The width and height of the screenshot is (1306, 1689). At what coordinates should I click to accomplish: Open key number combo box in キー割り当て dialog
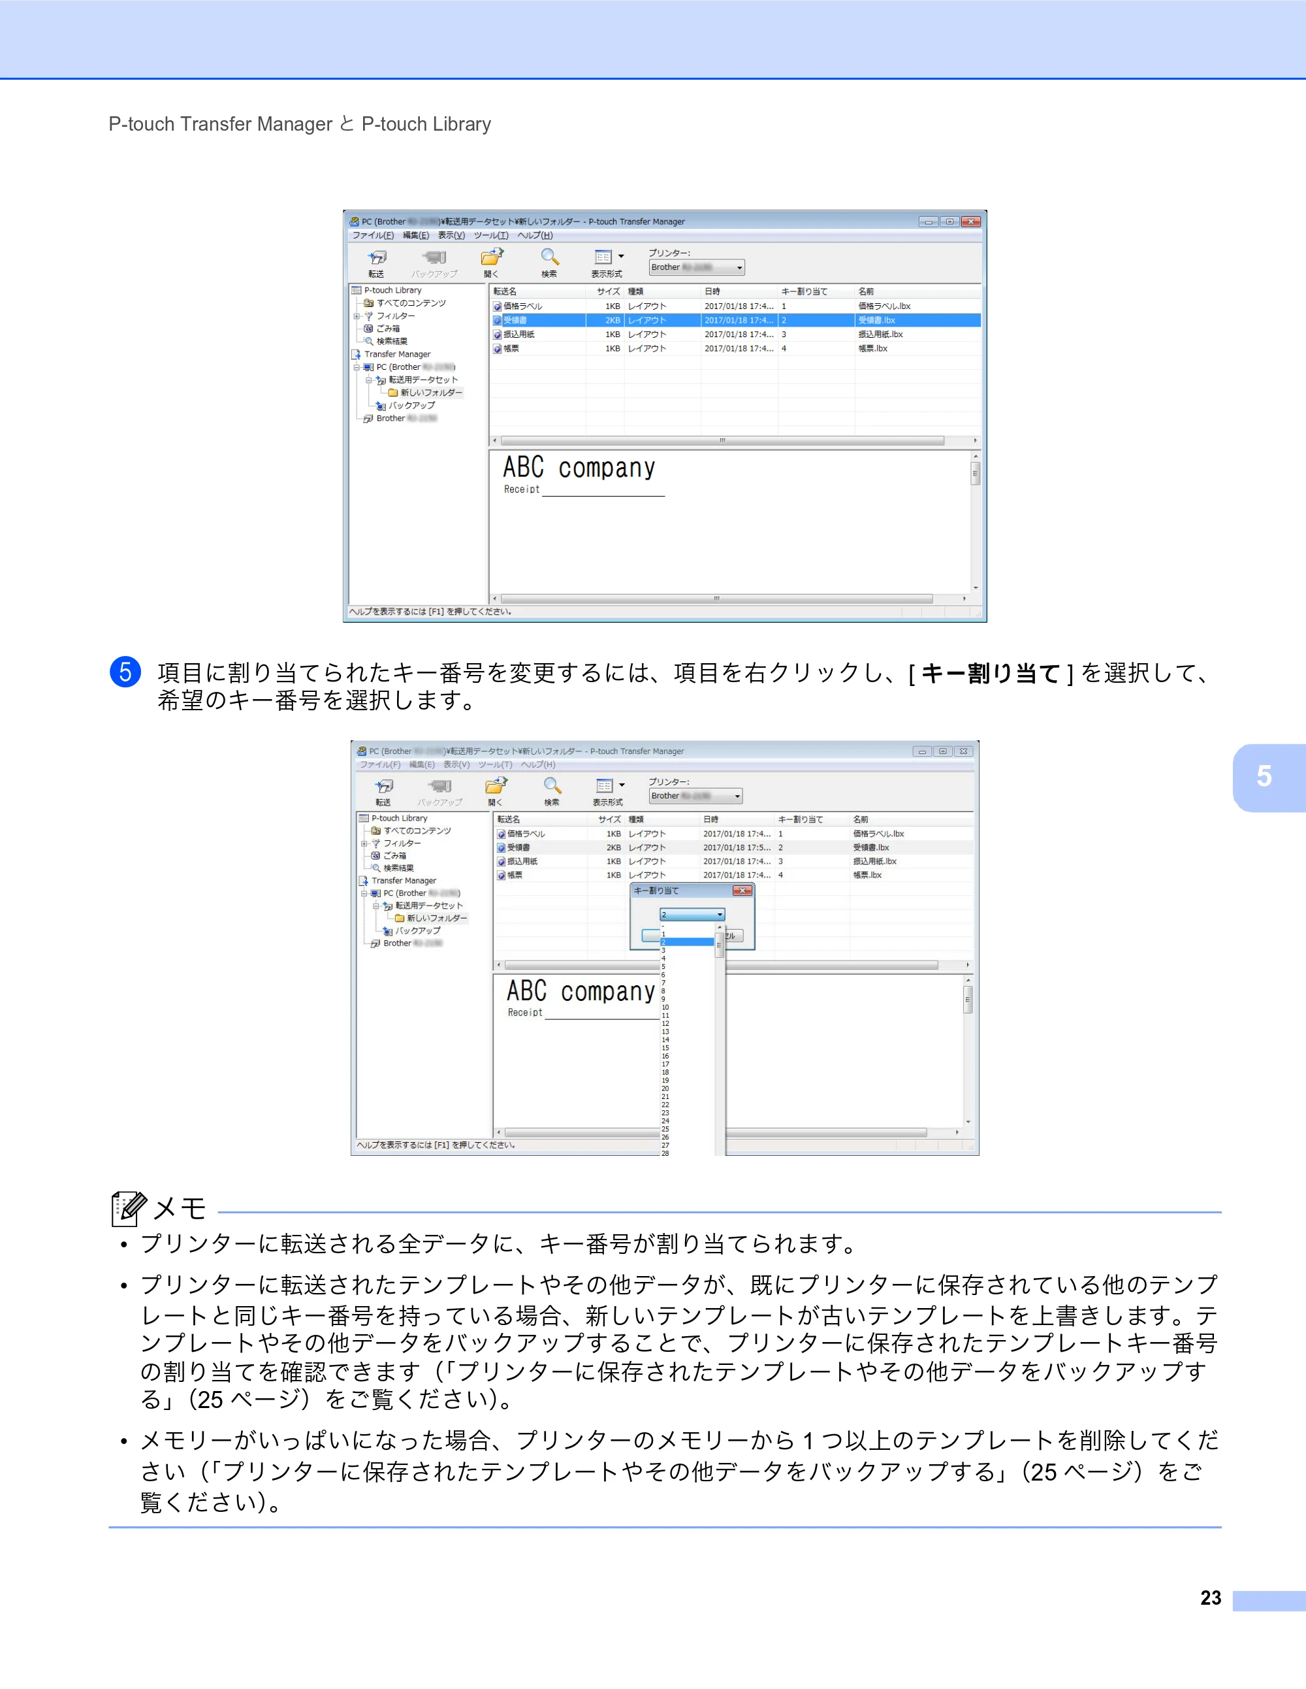[692, 915]
